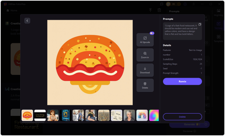
Task: Select the cartoon girl thumbnail
Action: tap(53, 115)
